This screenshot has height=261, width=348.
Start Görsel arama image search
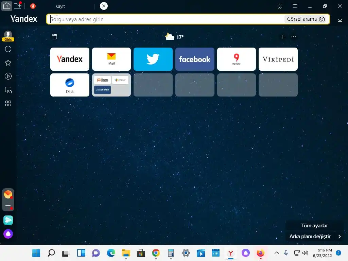306,19
